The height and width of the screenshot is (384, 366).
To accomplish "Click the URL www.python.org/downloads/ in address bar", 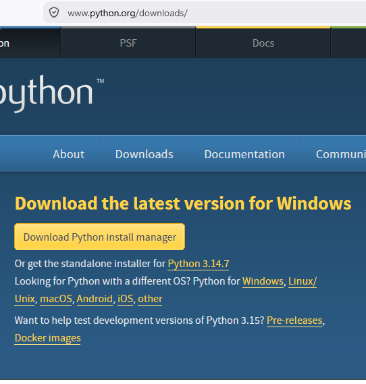I will click(x=128, y=14).
